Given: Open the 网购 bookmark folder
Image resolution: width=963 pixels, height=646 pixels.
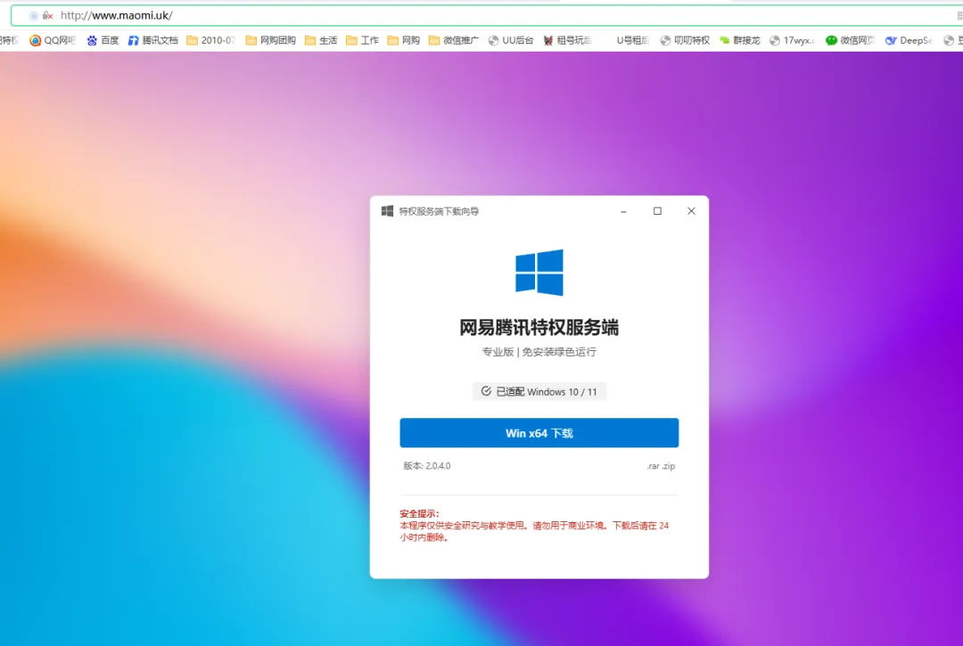Looking at the screenshot, I should 404,40.
